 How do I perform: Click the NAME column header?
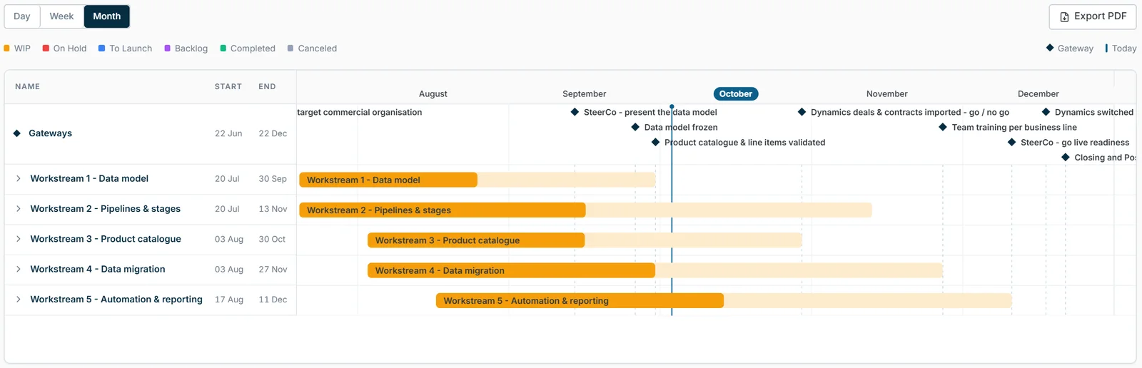[28, 87]
